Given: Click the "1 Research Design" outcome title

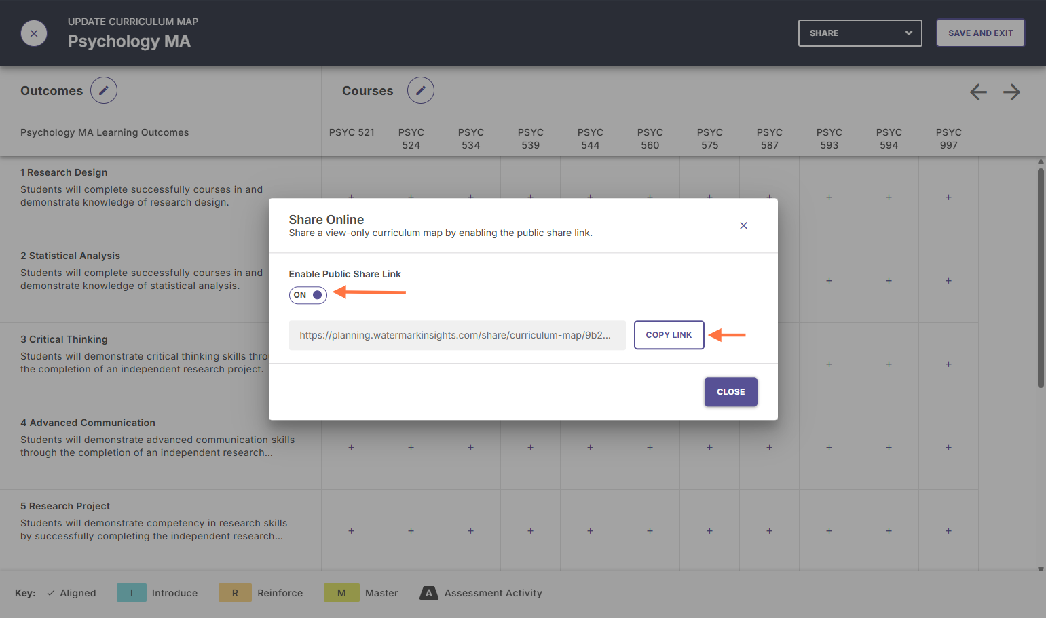Looking at the screenshot, I should pyautogui.click(x=64, y=172).
